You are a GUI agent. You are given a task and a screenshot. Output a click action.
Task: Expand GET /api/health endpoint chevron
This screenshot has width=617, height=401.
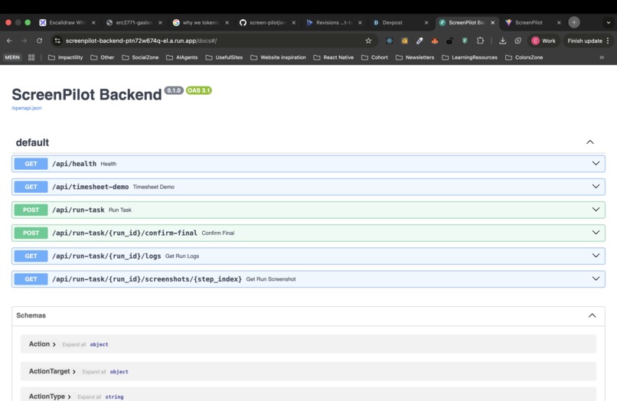point(596,163)
